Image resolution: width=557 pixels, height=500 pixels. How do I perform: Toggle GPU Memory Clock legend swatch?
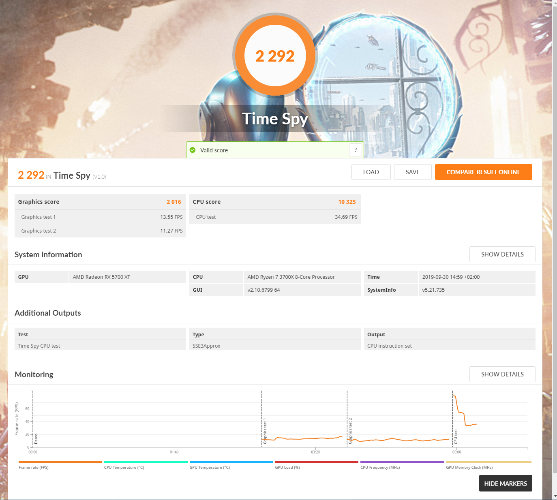pyautogui.click(x=488, y=462)
